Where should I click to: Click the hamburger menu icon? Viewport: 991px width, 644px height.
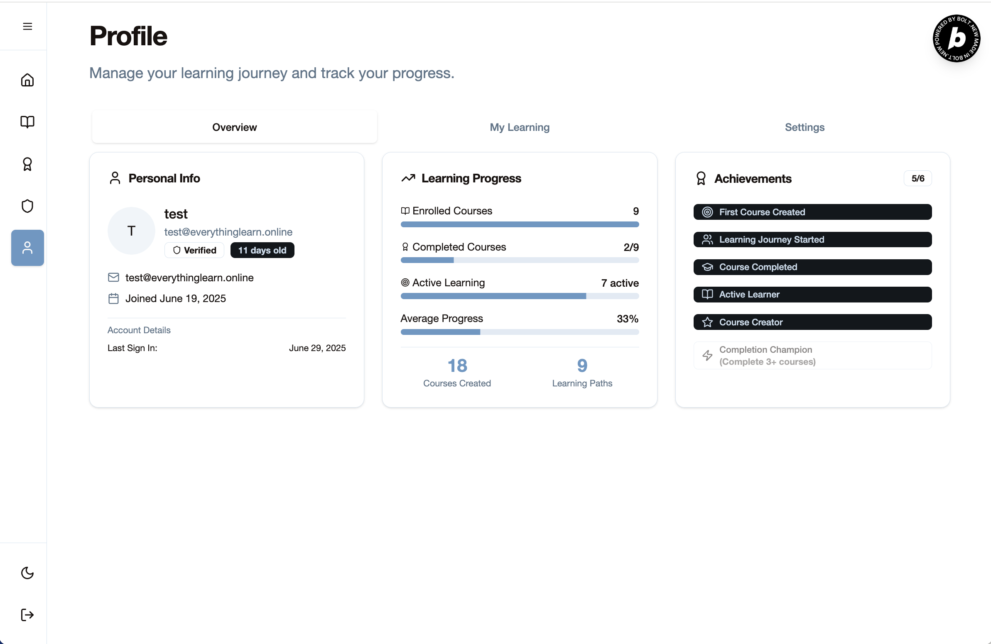coord(27,26)
